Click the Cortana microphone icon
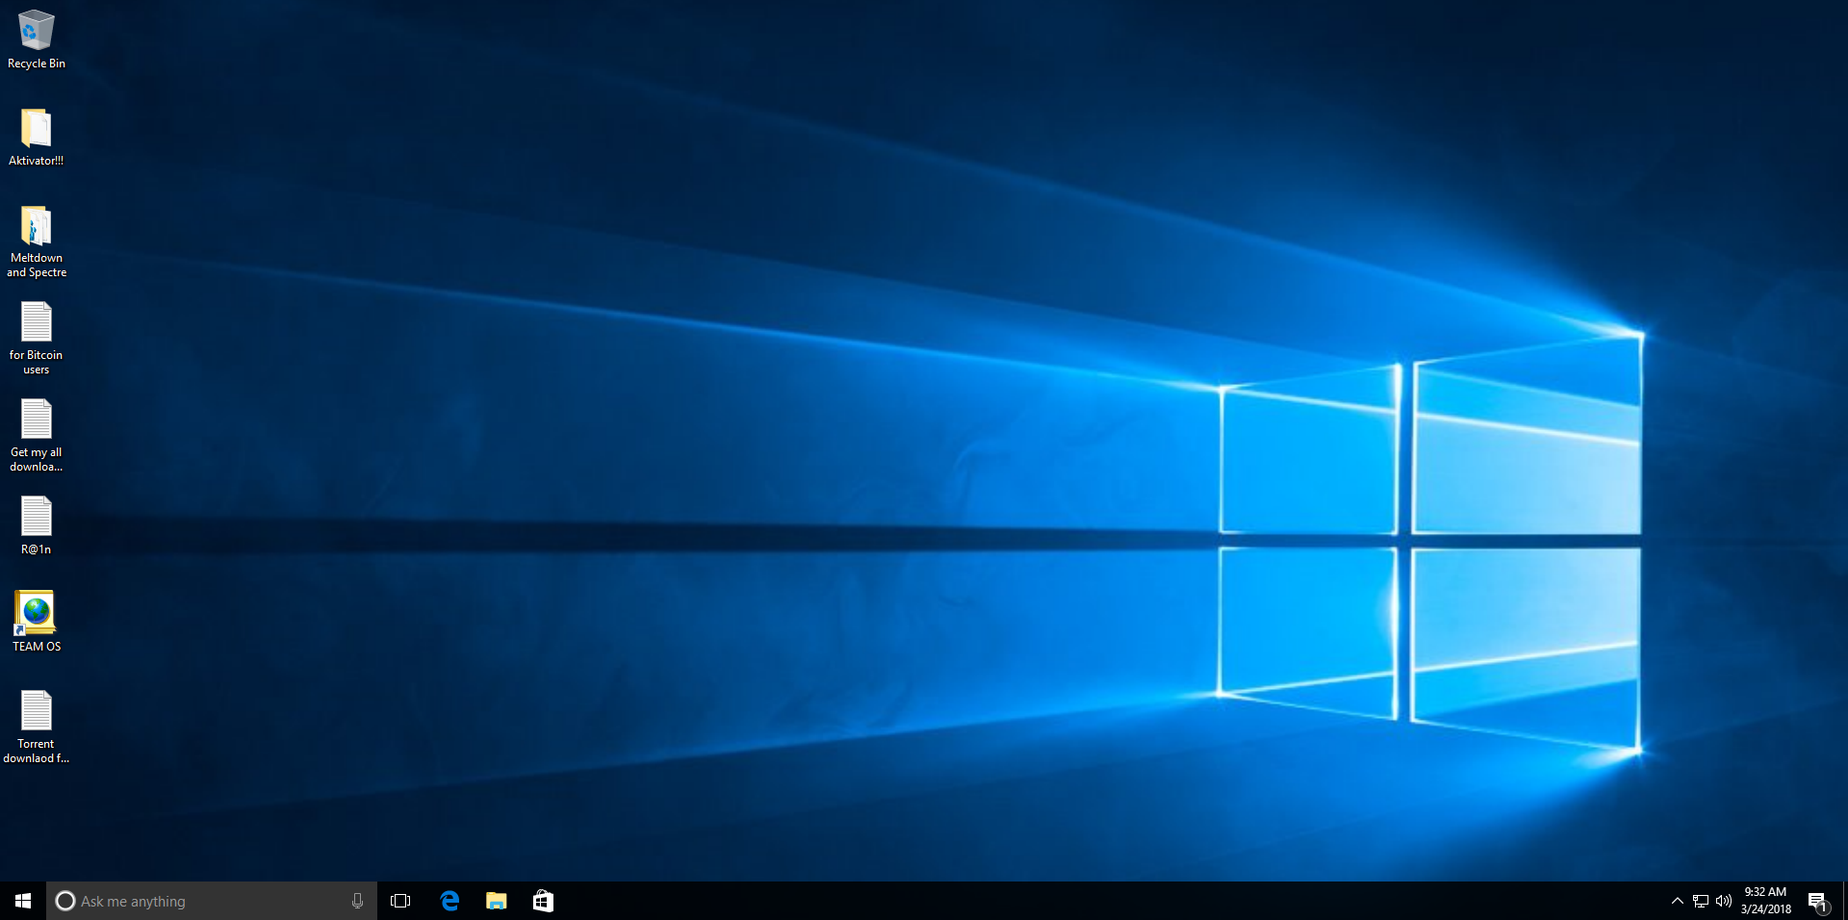Image resolution: width=1848 pixels, height=920 pixels. tap(357, 901)
